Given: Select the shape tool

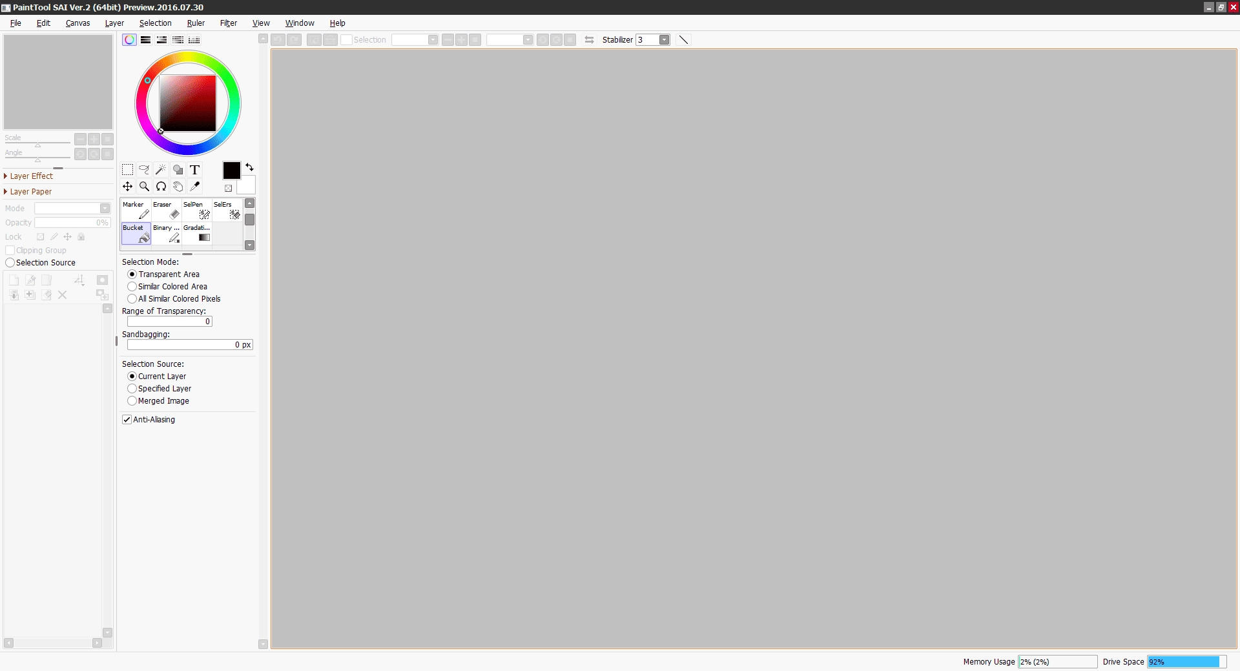Looking at the screenshot, I should [178, 170].
